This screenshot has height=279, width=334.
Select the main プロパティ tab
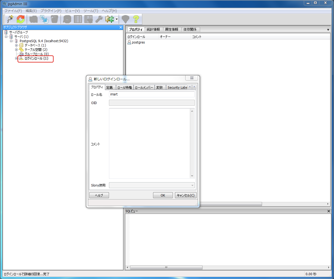[x=136, y=29]
